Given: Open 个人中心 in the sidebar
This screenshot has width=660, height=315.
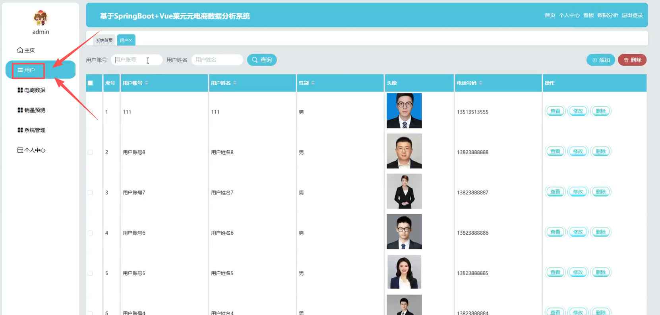Looking at the screenshot, I should [x=31, y=150].
